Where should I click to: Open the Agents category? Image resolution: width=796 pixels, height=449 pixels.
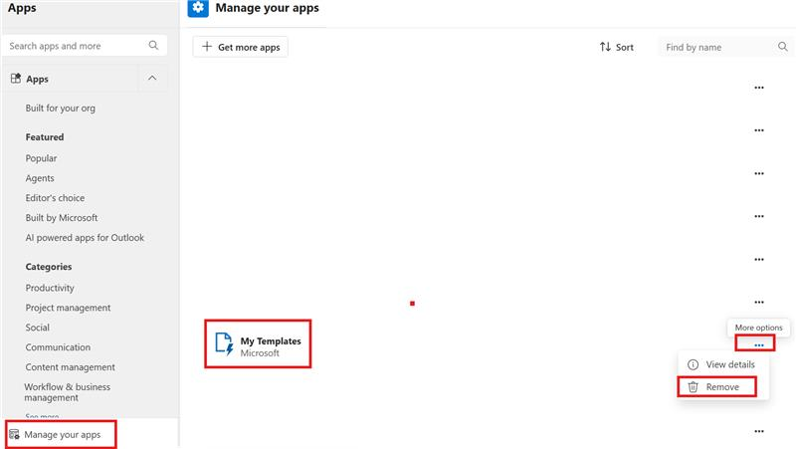(x=40, y=178)
